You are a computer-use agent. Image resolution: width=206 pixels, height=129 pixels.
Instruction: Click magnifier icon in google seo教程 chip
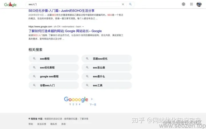click(34, 76)
